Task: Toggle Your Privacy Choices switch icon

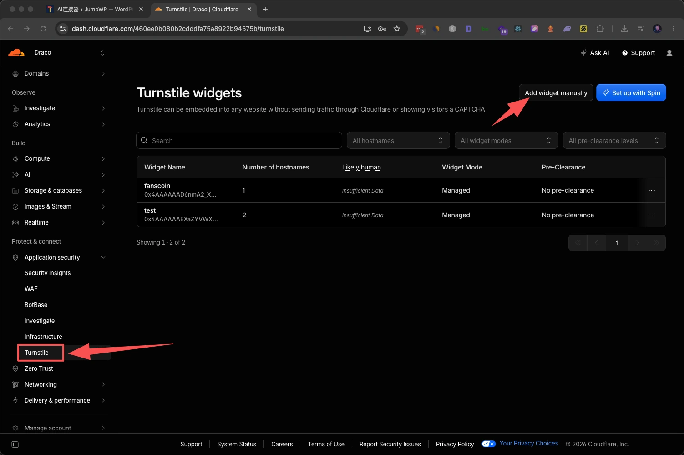Action: (x=489, y=444)
